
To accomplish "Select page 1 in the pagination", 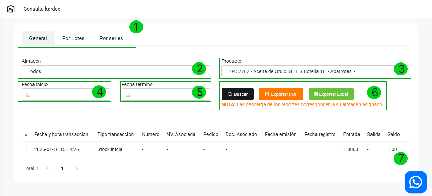I will (x=62, y=168).
